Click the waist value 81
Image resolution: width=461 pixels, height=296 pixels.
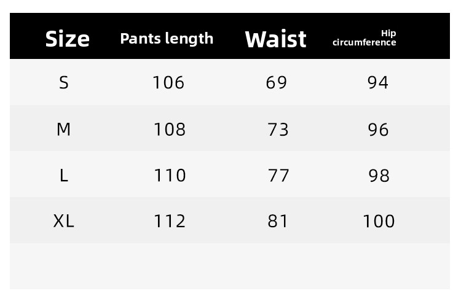pos(278,221)
